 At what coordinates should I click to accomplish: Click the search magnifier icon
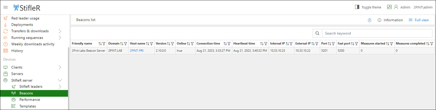click(317, 33)
